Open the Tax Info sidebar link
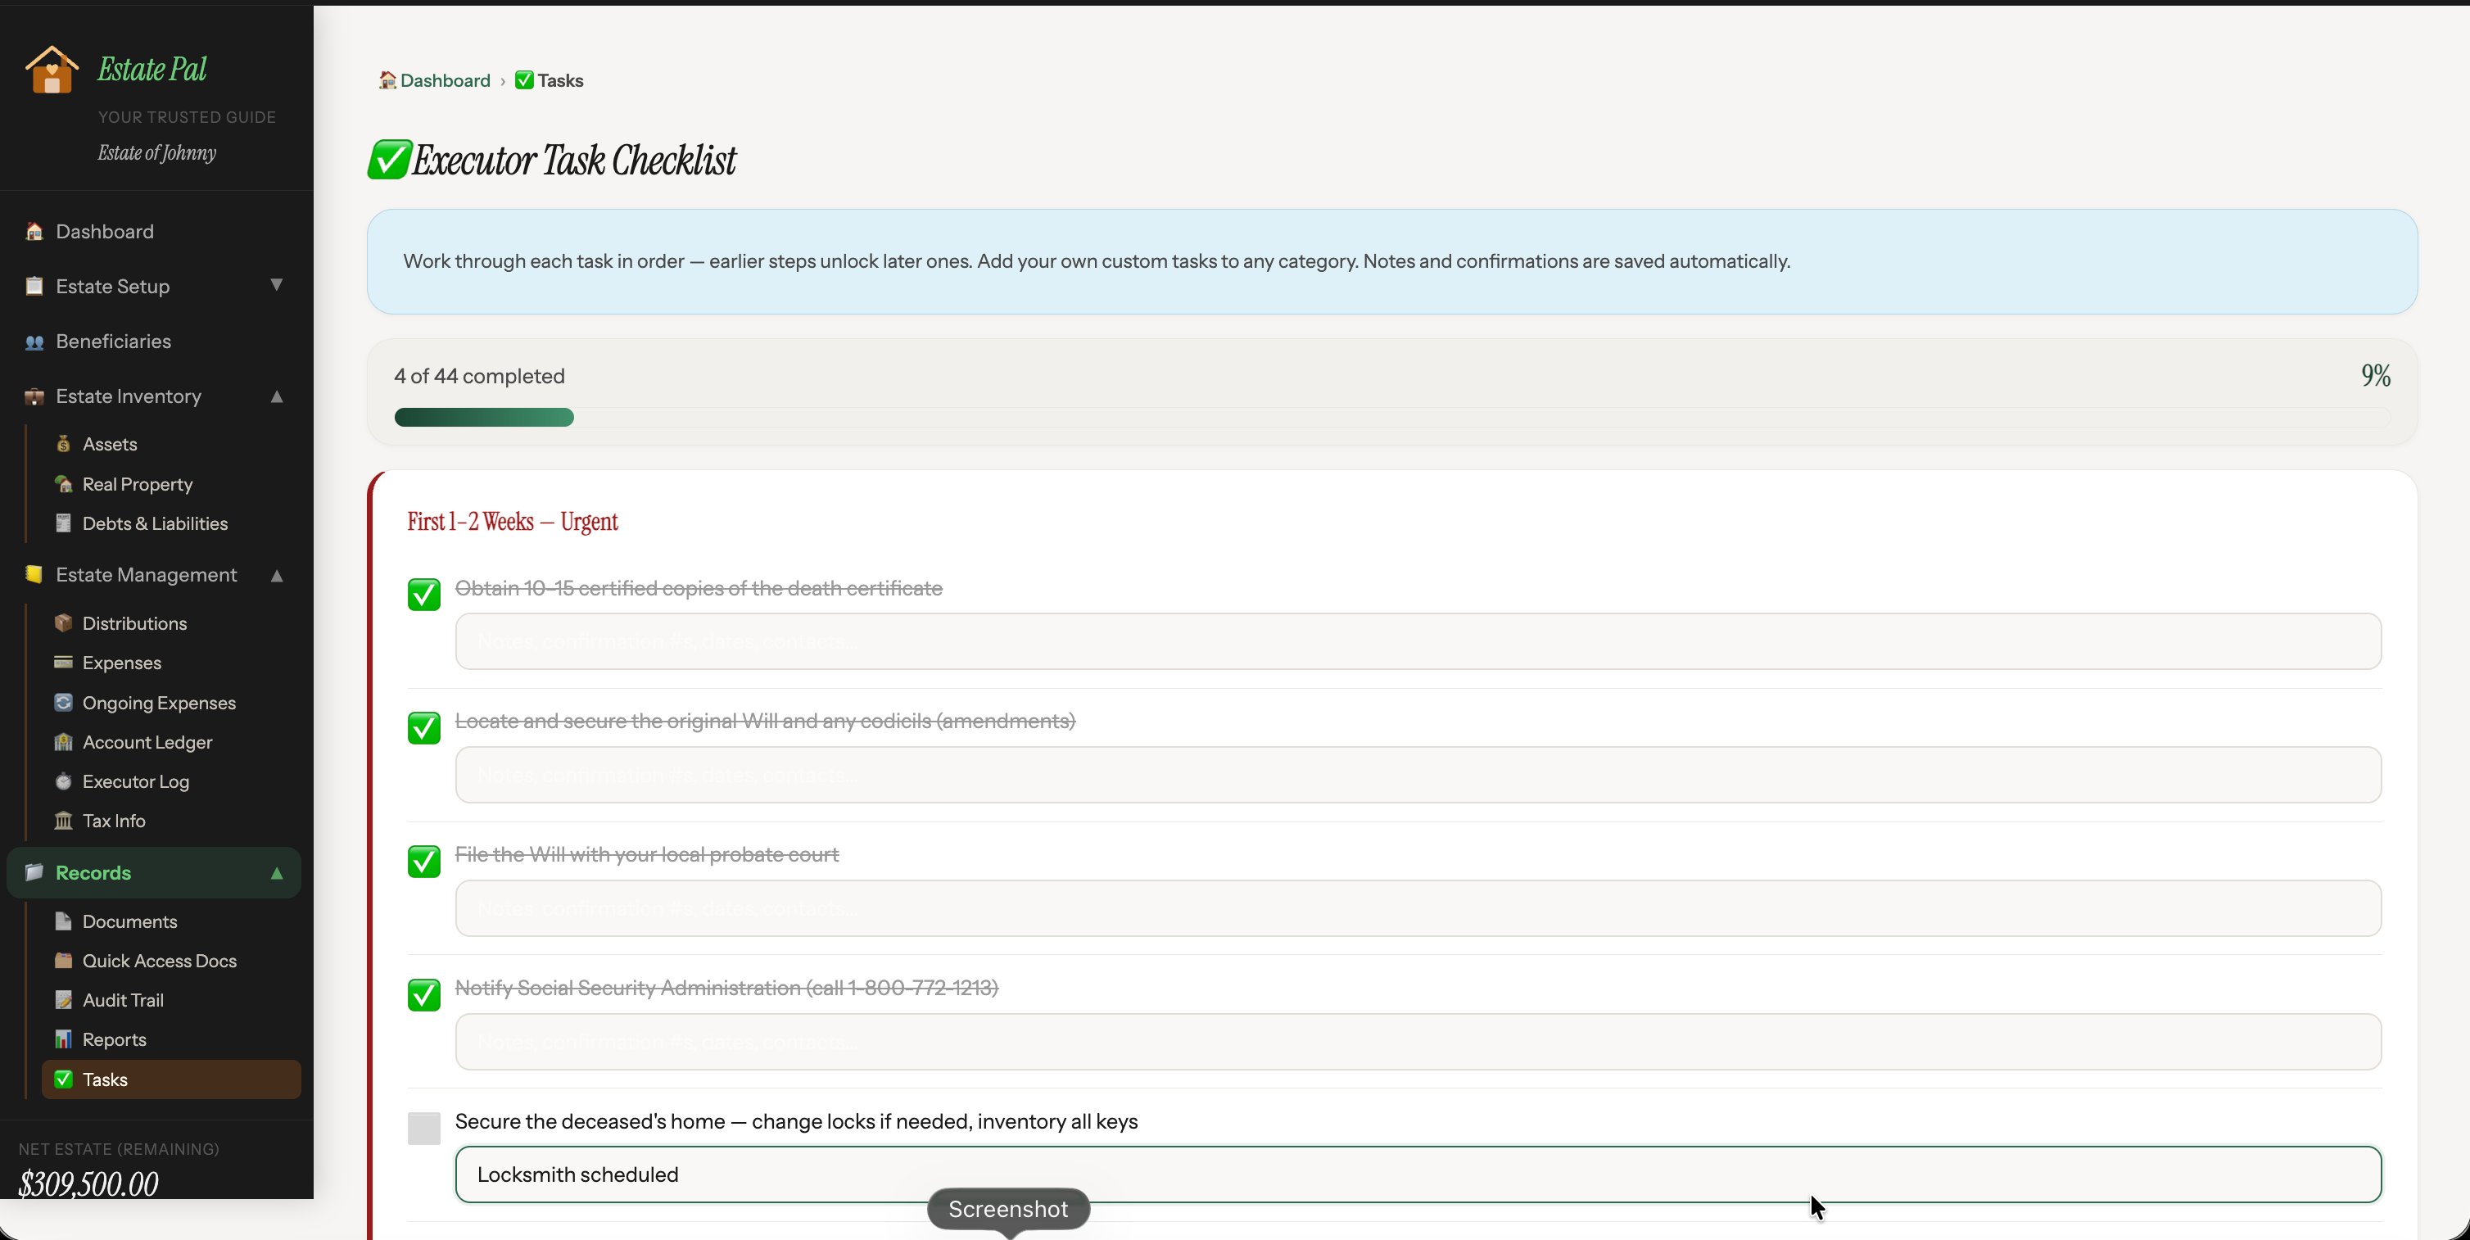This screenshot has width=2470, height=1240. pos(113,821)
